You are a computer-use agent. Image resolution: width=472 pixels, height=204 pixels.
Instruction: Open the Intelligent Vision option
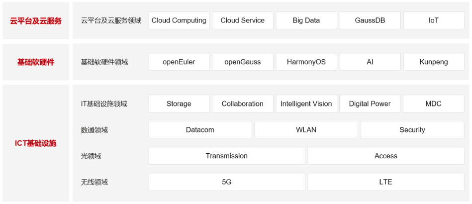[x=306, y=104]
